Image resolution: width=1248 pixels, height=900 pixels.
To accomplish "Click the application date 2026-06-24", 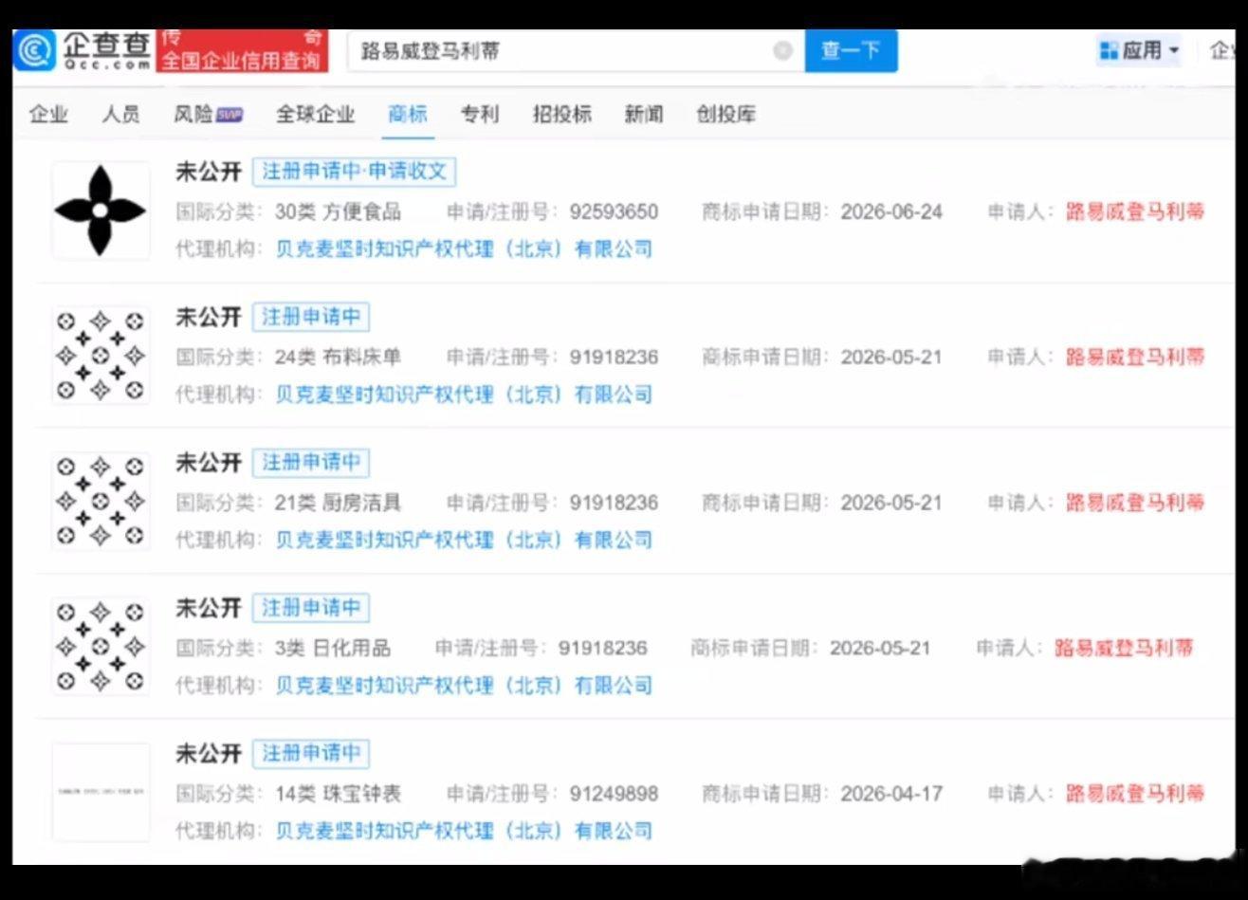I will 891,211.
